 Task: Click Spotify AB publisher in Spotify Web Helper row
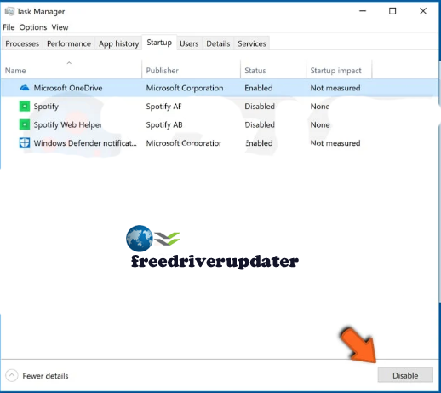tap(164, 125)
